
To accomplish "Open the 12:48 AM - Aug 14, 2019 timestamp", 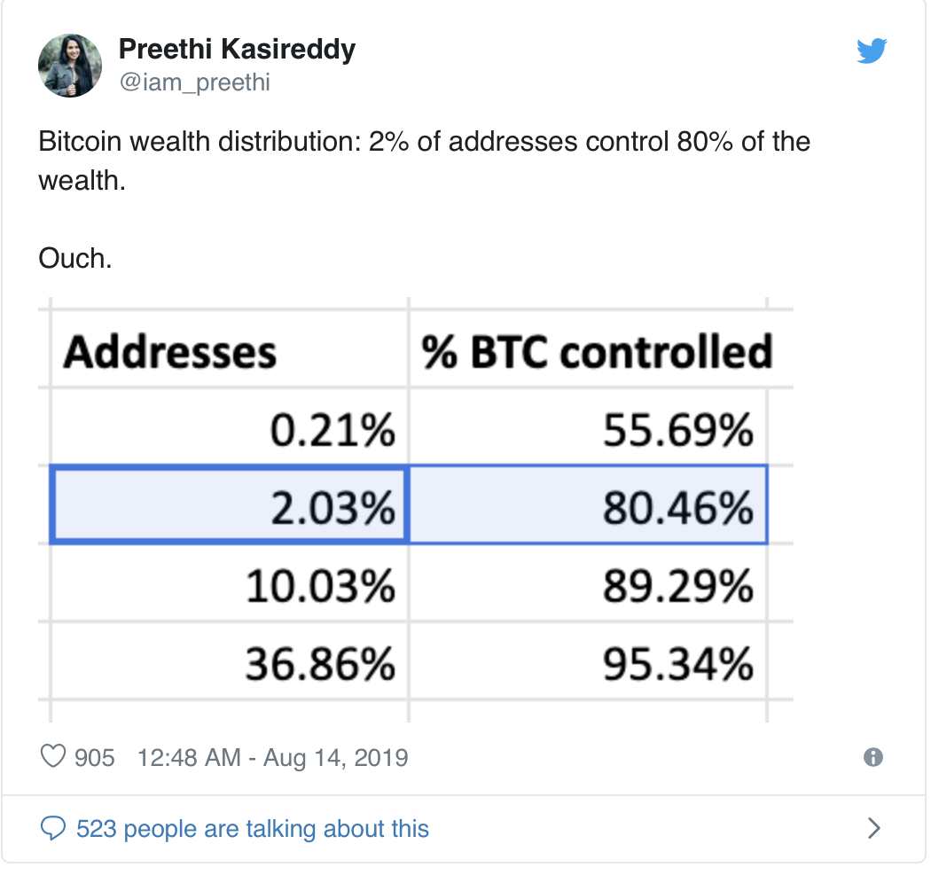I will click(x=272, y=757).
